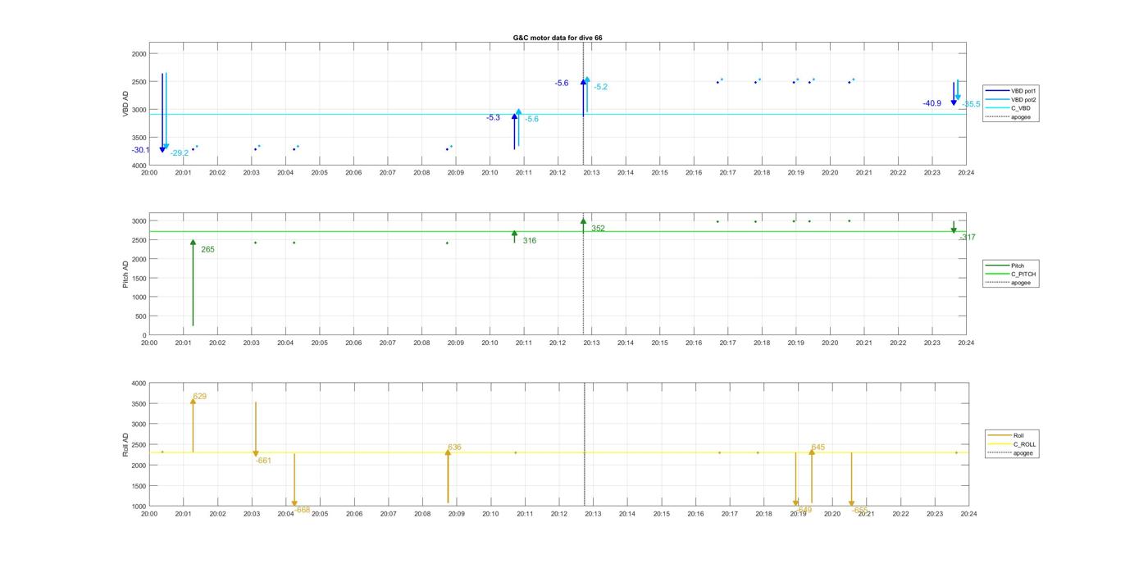Click the title "G&C motor data for dive 66"

(x=558, y=38)
